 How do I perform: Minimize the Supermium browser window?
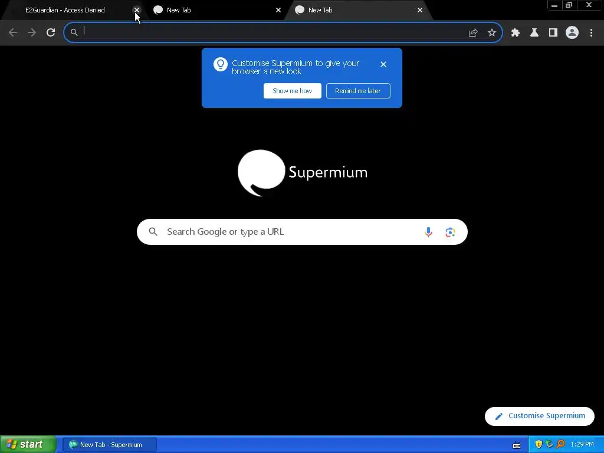pos(554,5)
